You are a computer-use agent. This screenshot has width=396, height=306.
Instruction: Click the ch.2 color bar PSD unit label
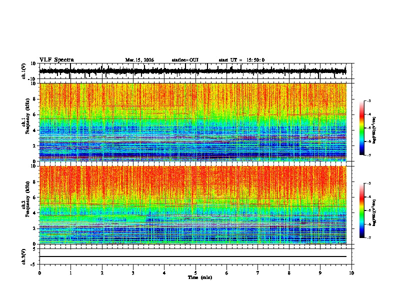[x=374, y=213]
